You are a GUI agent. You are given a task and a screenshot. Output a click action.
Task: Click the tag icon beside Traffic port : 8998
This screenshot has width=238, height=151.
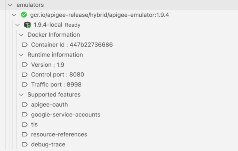point(25,85)
